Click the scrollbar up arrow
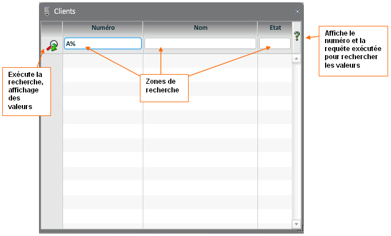The width and height of the screenshot is (391, 236). point(296,59)
